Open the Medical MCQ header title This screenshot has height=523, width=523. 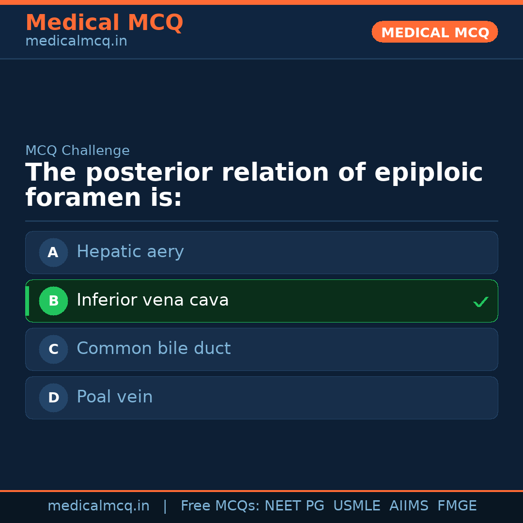[x=104, y=23]
